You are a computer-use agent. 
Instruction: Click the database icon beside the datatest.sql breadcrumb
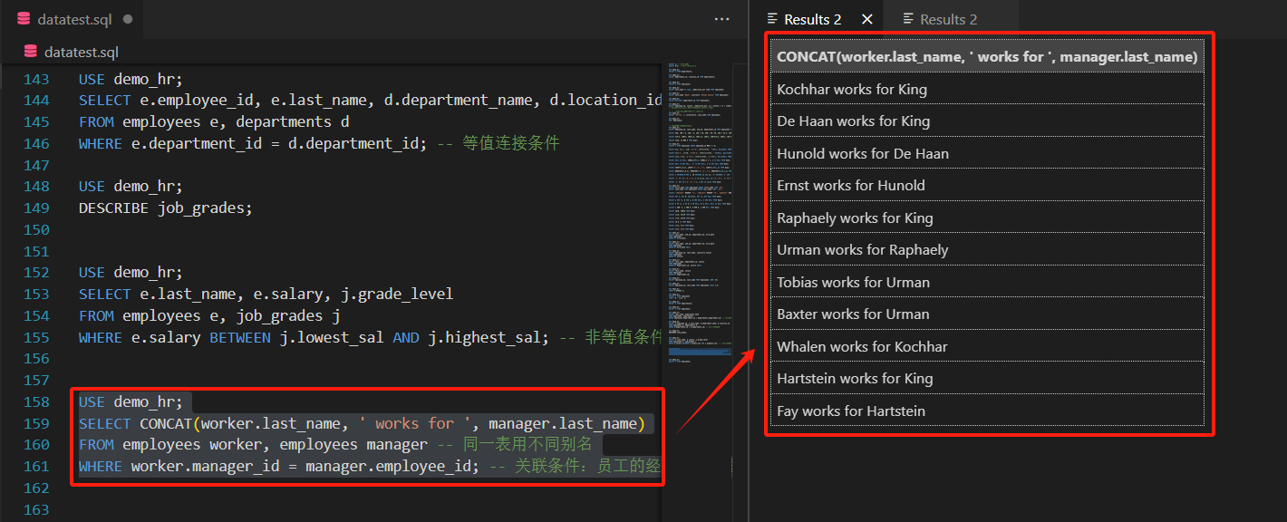point(31,52)
